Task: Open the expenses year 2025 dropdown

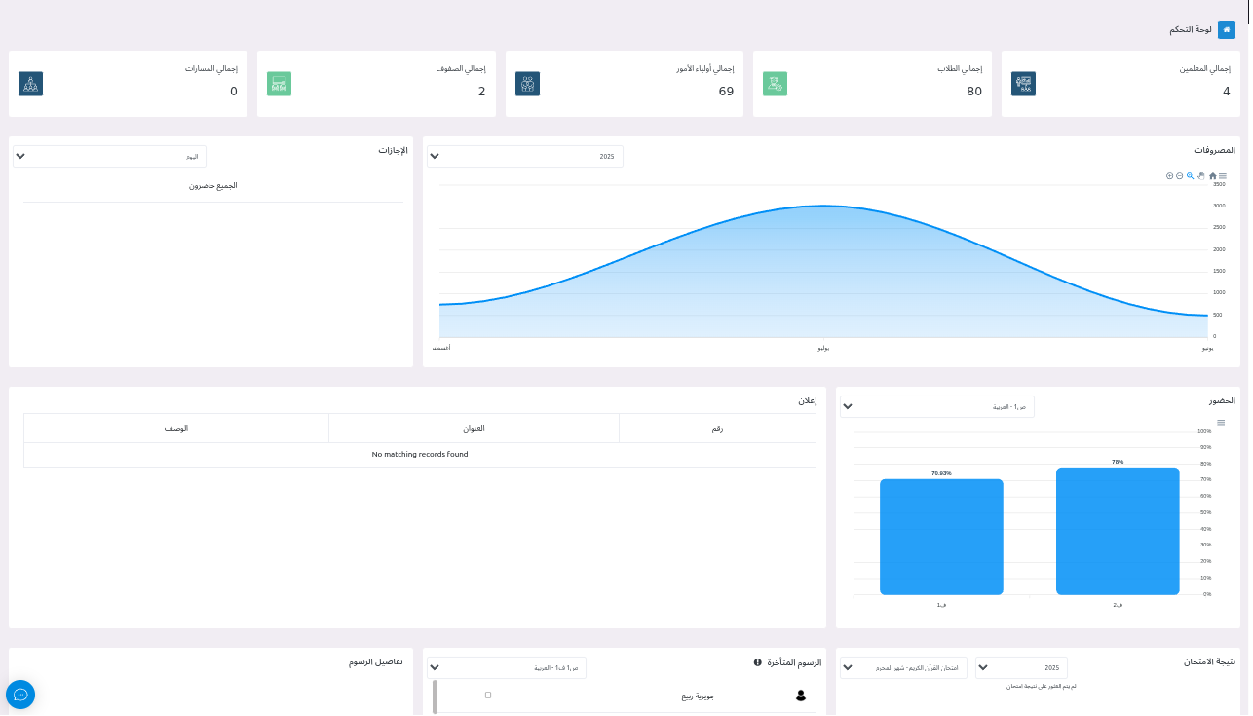Action: click(x=524, y=157)
